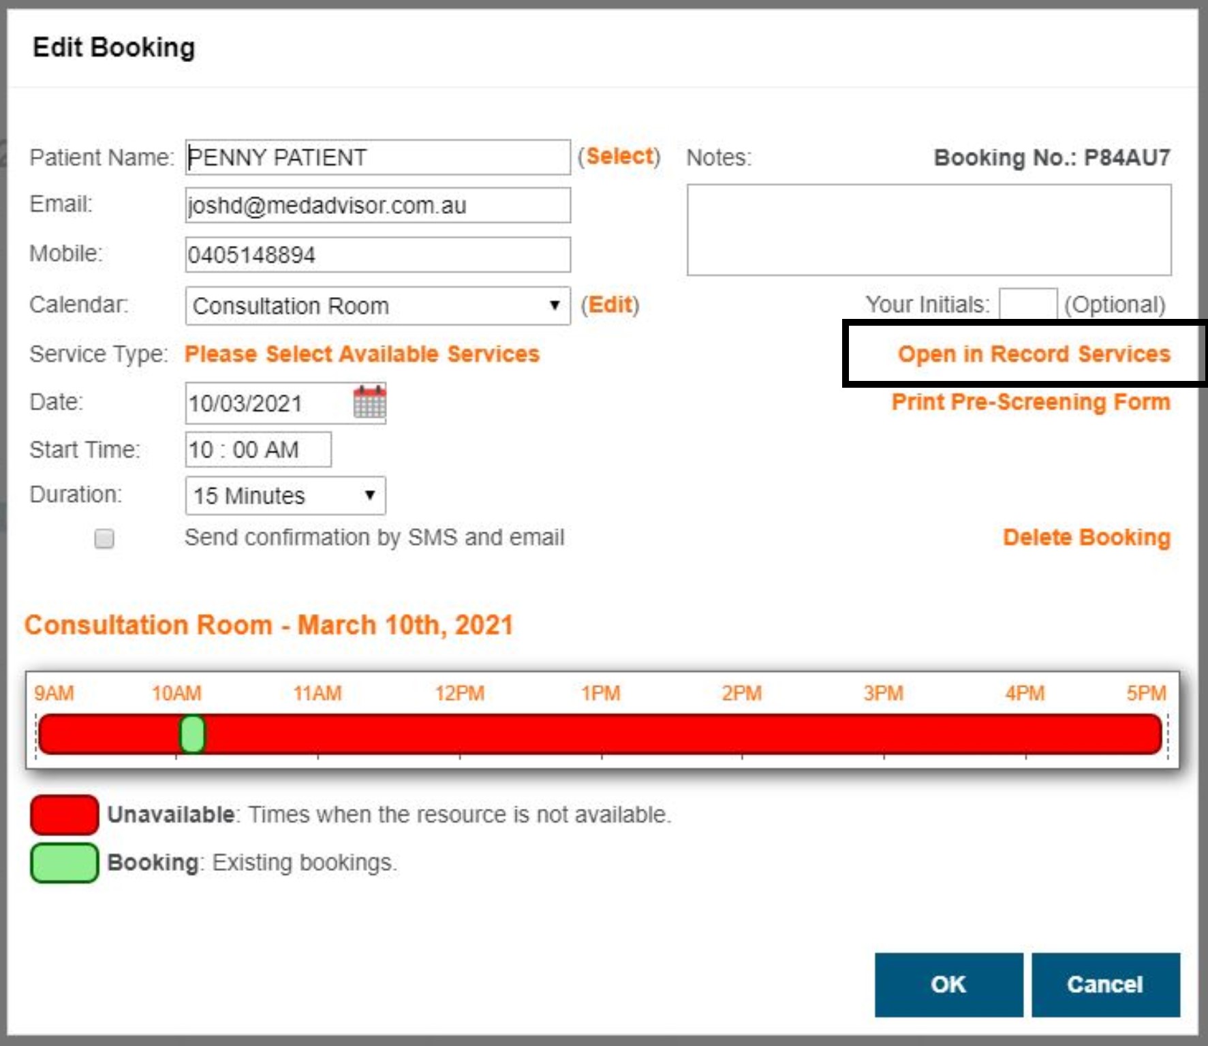Screen dimensions: 1208x1046
Task: Click the Notes text area
Action: click(929, 230)
